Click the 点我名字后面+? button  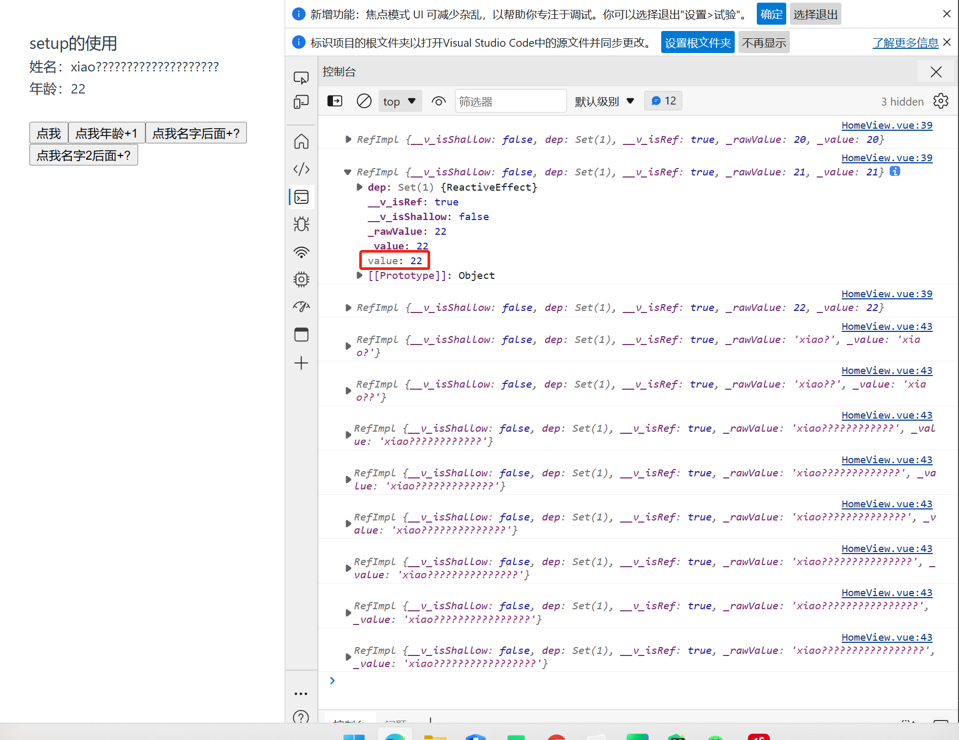tap(196, 133)
